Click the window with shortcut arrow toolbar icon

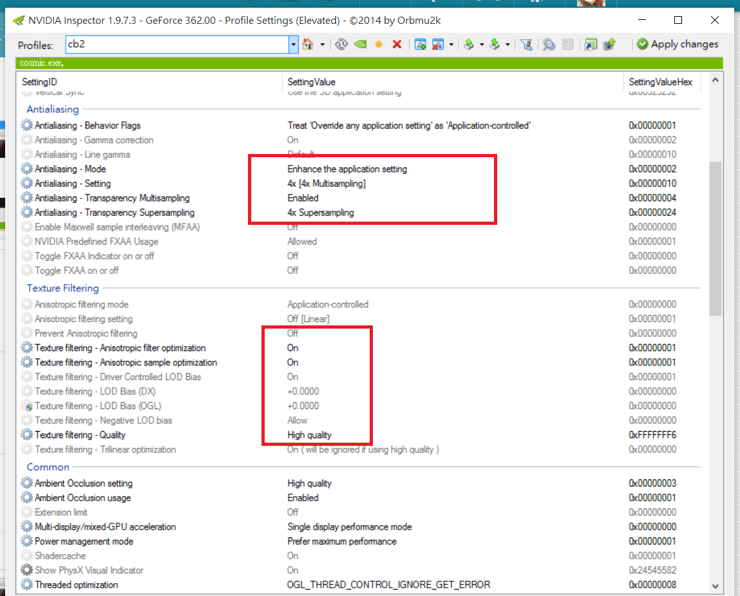[591, 44]
